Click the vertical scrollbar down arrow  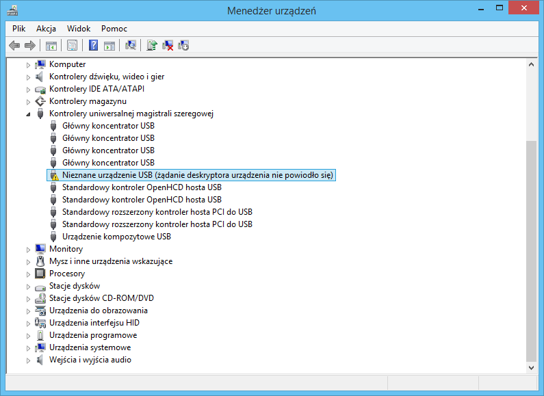(531, 367)
